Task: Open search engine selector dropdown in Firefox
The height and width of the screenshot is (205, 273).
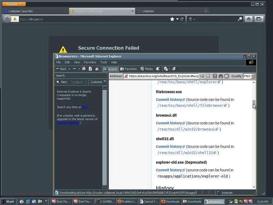Action: pos(191,19)
